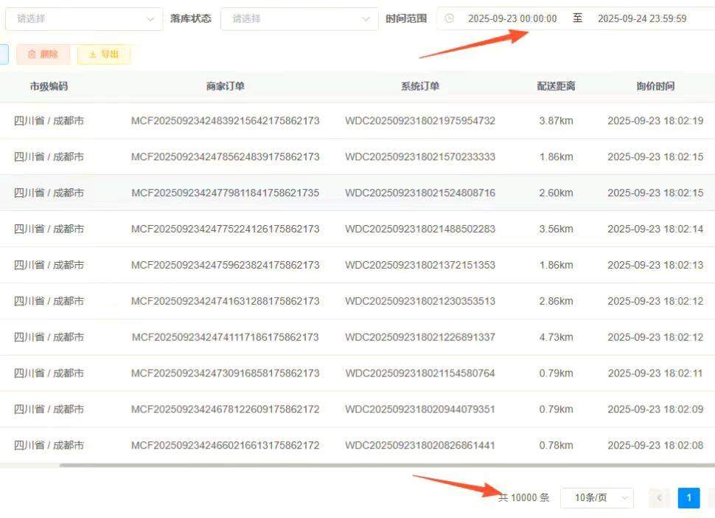Open the 落库状态 请选择 dropdown
The width and height of the screenshot is (715, 518).
coord(299,18)
